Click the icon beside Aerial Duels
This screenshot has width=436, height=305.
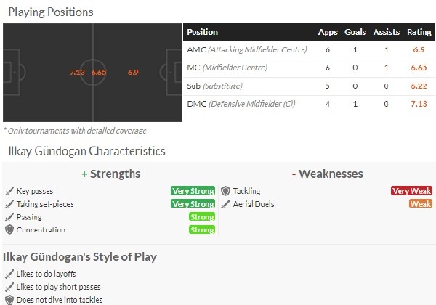(226, 204)
